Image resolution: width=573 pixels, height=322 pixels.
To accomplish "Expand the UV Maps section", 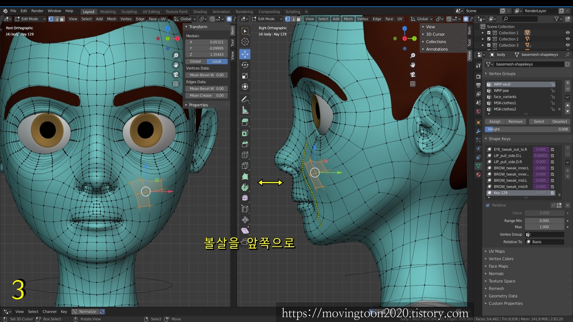I will [x=497, y=251].
